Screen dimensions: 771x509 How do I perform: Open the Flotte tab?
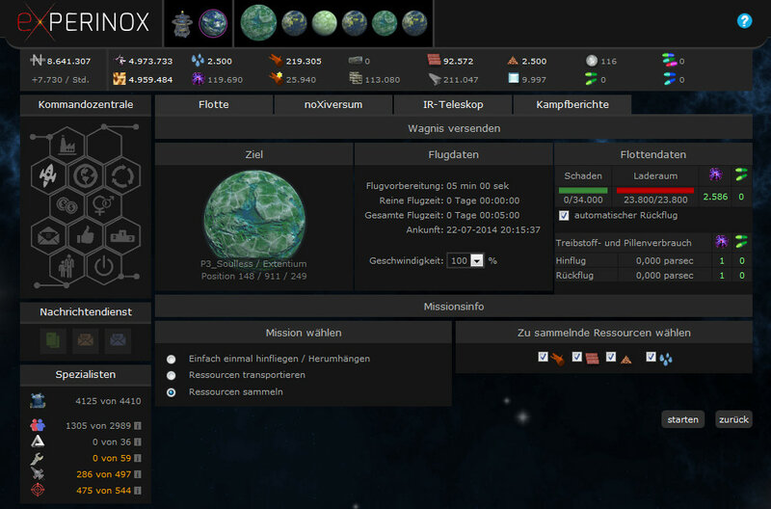click(214, 105)
